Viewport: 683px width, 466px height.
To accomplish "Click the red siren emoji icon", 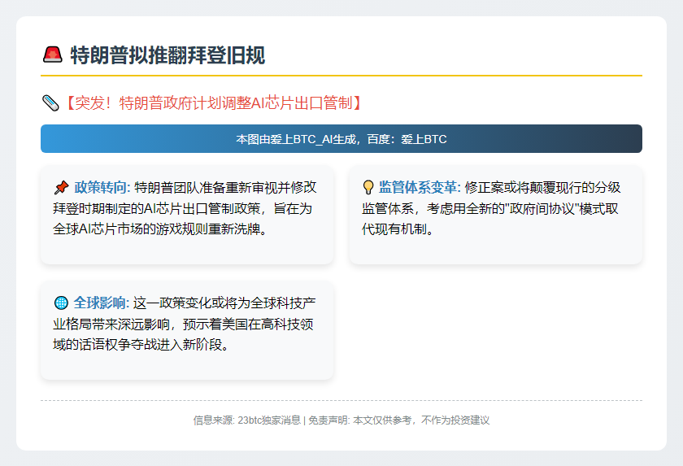I will (x=52, y=55).
